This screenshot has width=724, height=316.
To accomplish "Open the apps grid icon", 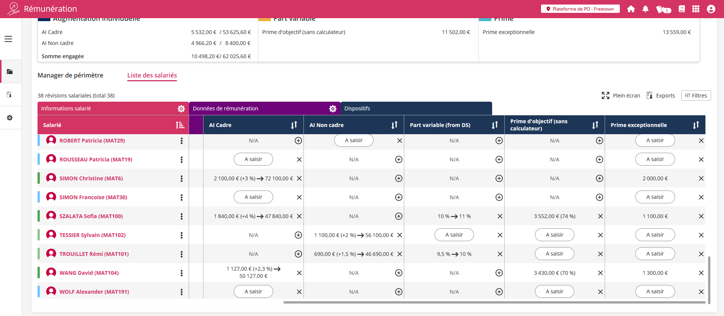I will point(696,9).
